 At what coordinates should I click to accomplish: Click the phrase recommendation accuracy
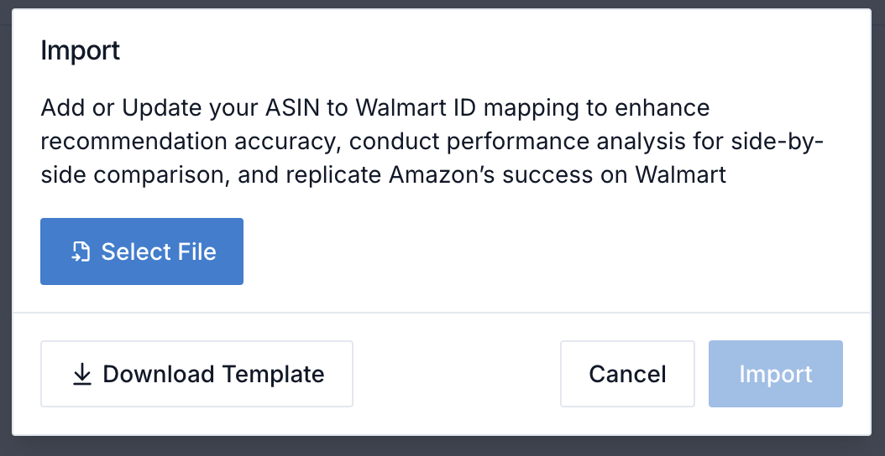pos(191,142)
